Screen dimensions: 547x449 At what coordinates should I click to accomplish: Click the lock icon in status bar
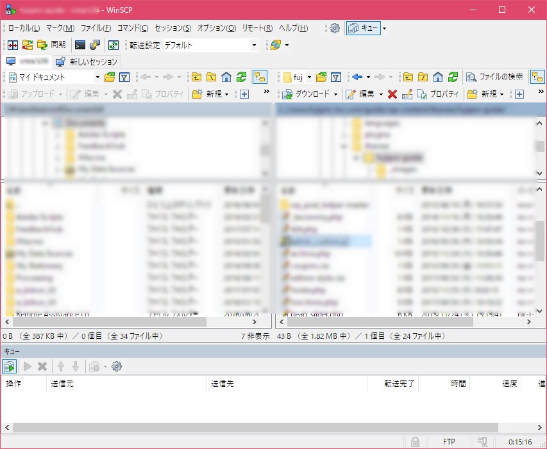(x=415, y=442)
